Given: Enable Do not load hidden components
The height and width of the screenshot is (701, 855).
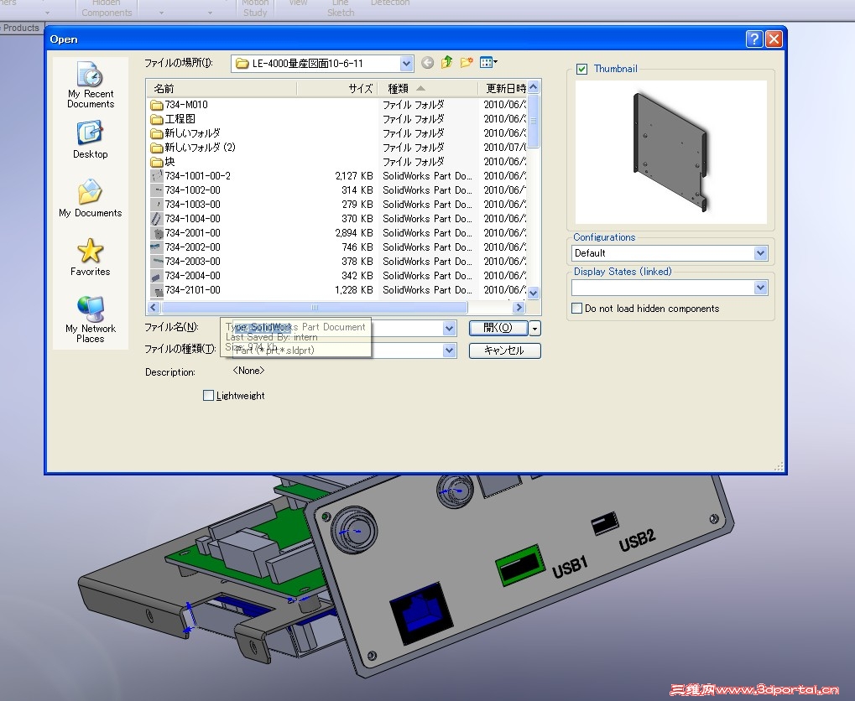Looking at the screenshot, I should point(577,308).
